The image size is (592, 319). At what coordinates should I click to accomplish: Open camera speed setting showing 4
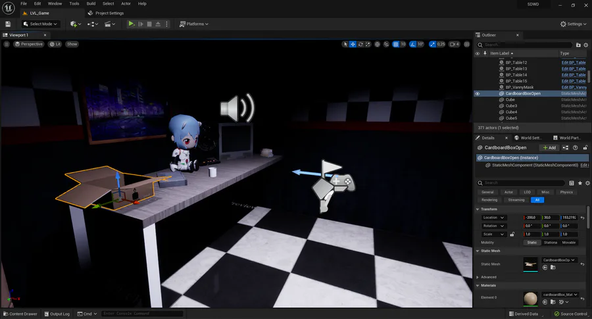pyautogui.click(x=455, y=44)
